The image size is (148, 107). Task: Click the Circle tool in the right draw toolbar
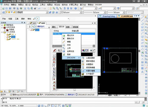(142, 37)
